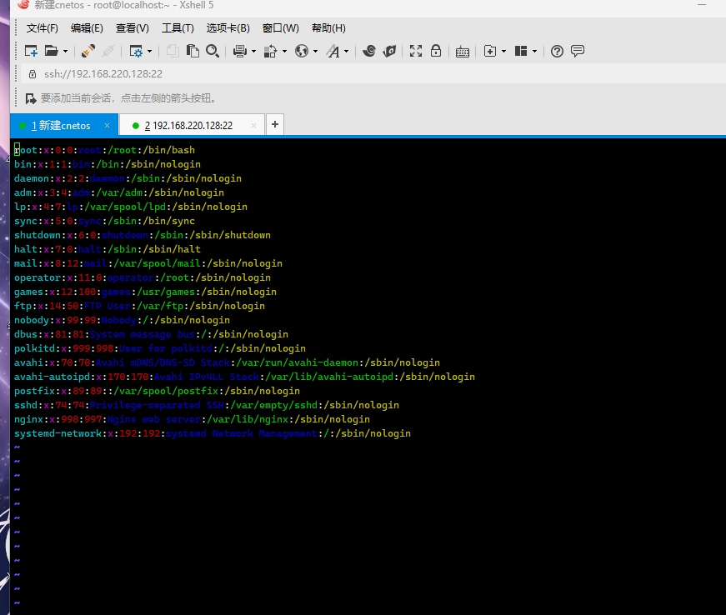Click the Open folder icon
Image resolution: width=726 pixels, height=615 pixels.
coord(51,51)
